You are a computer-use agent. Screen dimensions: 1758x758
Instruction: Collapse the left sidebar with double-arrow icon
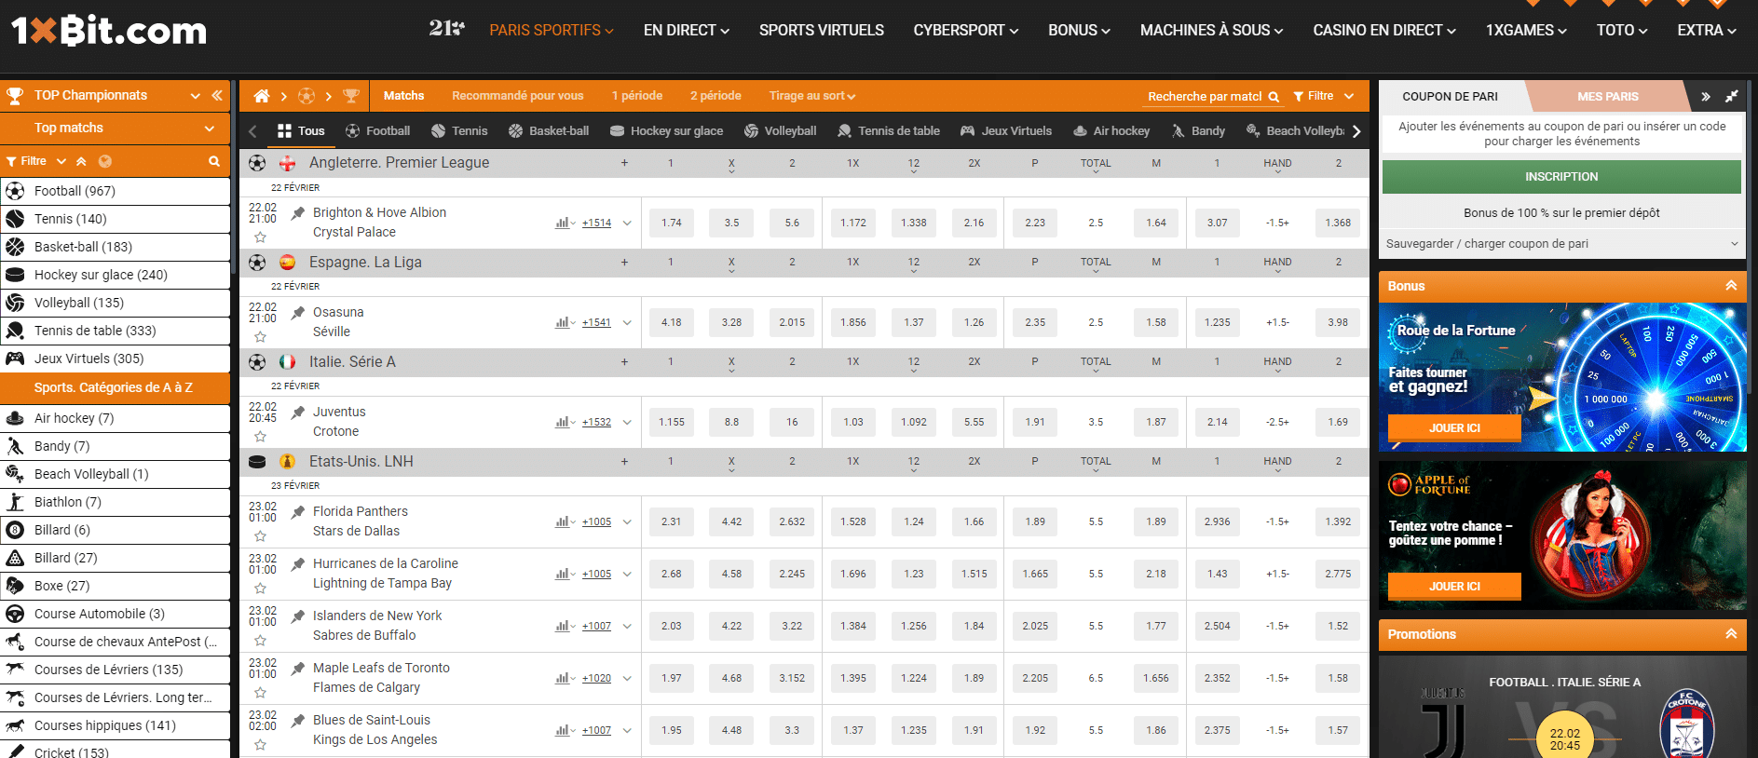(217, 95)
